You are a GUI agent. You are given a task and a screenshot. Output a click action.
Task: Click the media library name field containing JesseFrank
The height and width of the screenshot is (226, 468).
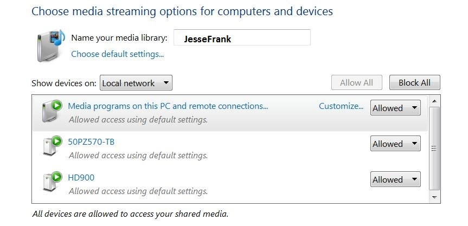click(x=242, y=37)
